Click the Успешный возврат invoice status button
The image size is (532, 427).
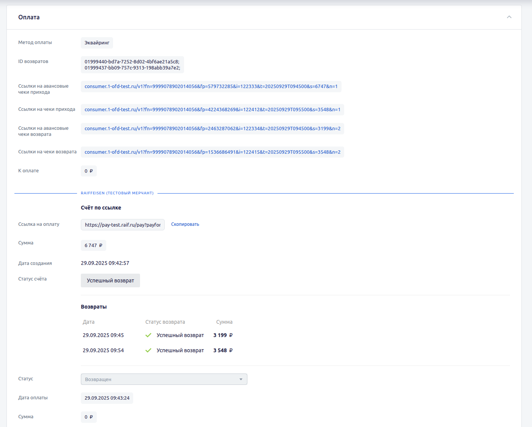pyautogui.click(x=110, y=280)
